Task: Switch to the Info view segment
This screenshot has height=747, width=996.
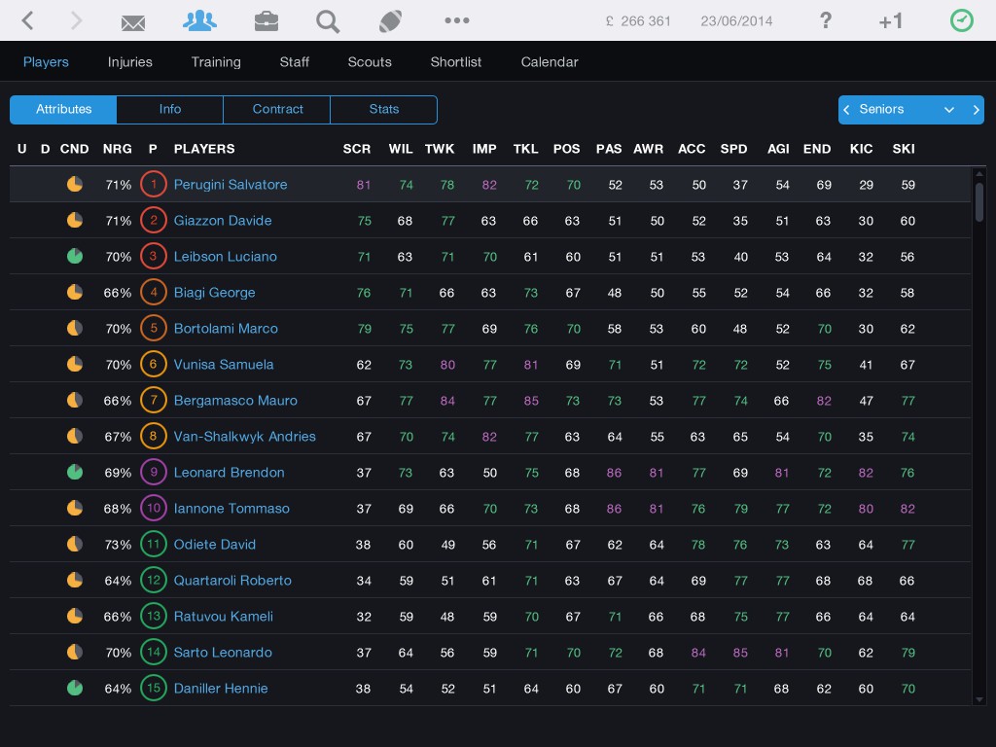Action: coord(170,109)
